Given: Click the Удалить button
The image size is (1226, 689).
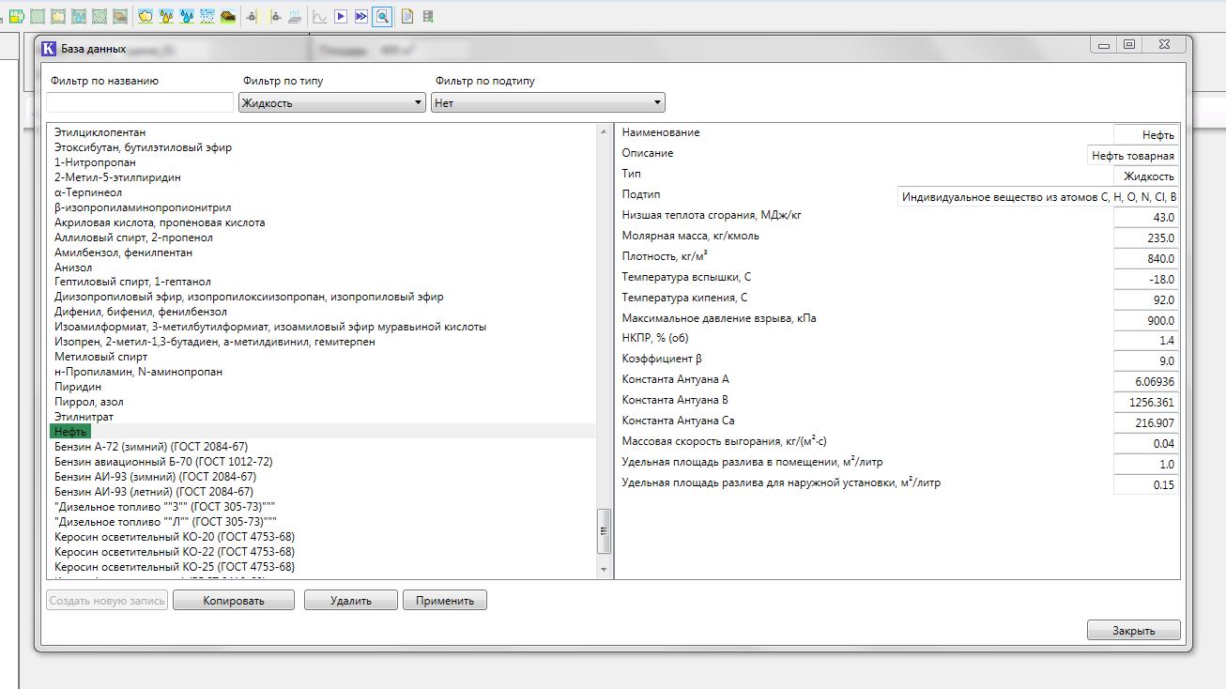Looking at the screenshot, I should 351,601.
